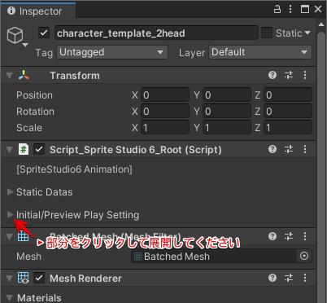
Task: Open Mesh Renderer help reference
Action: click(x=272, y=278)
